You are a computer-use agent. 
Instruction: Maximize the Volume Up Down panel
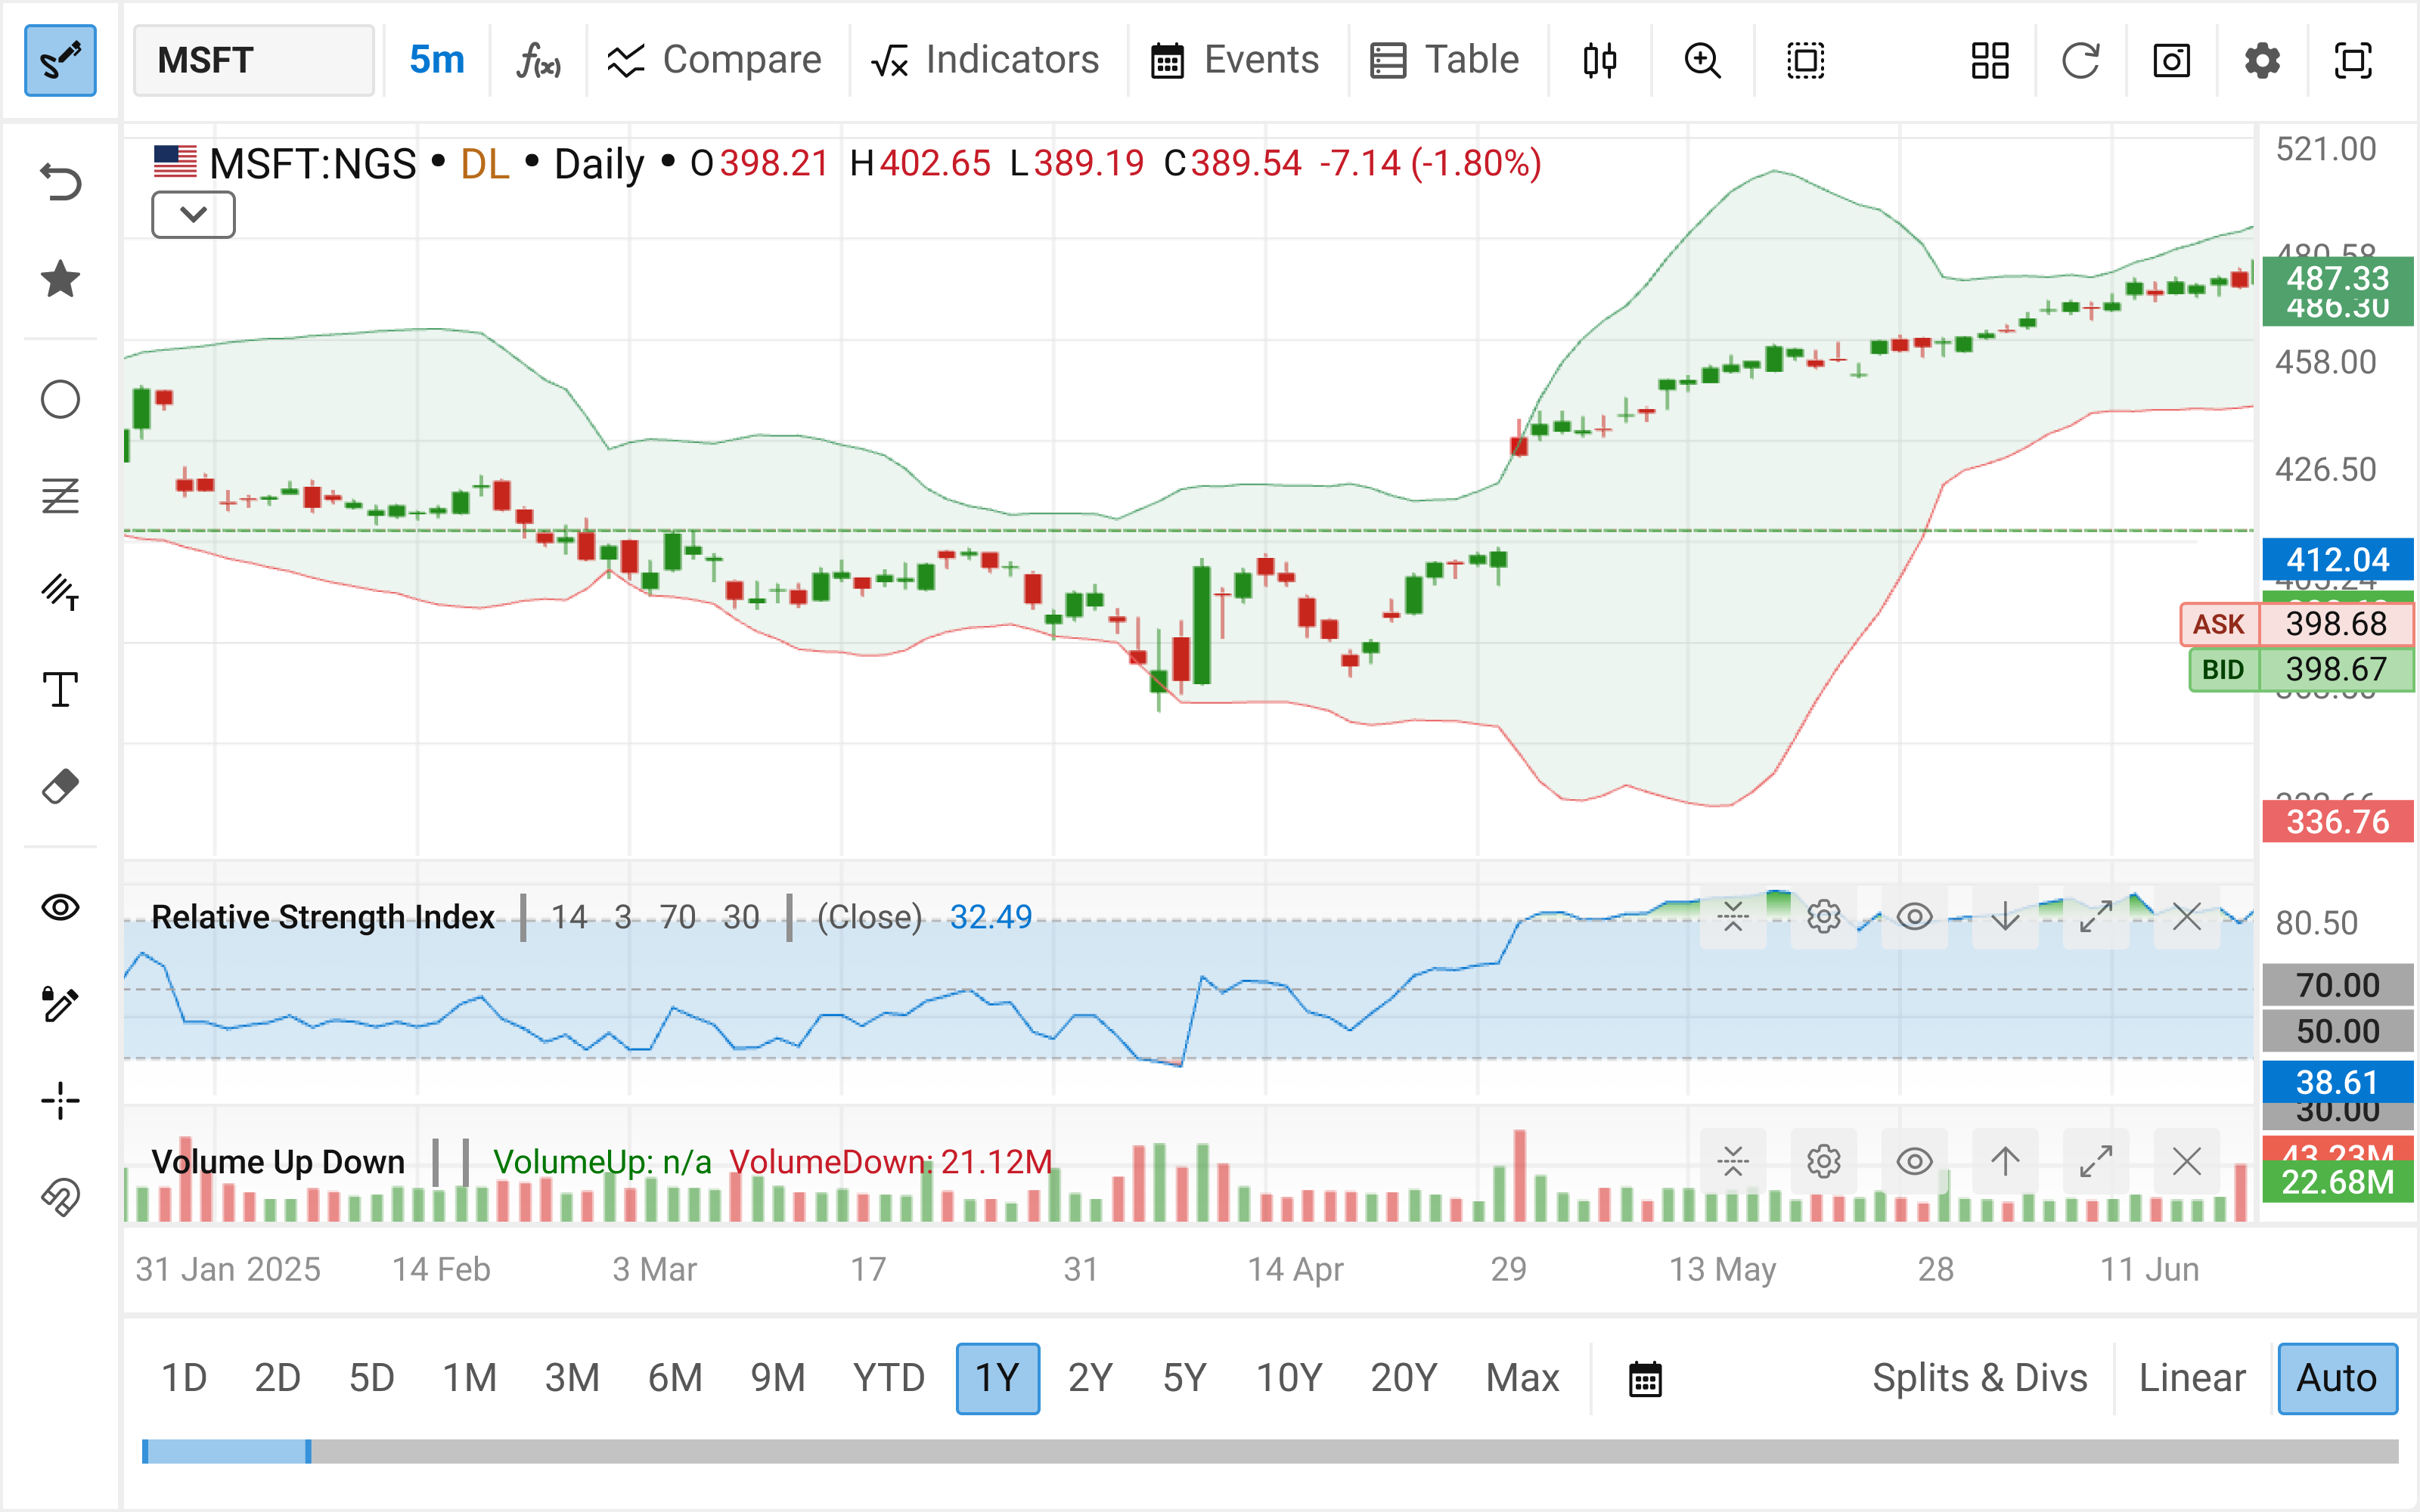click(x=2096, y=1161)
